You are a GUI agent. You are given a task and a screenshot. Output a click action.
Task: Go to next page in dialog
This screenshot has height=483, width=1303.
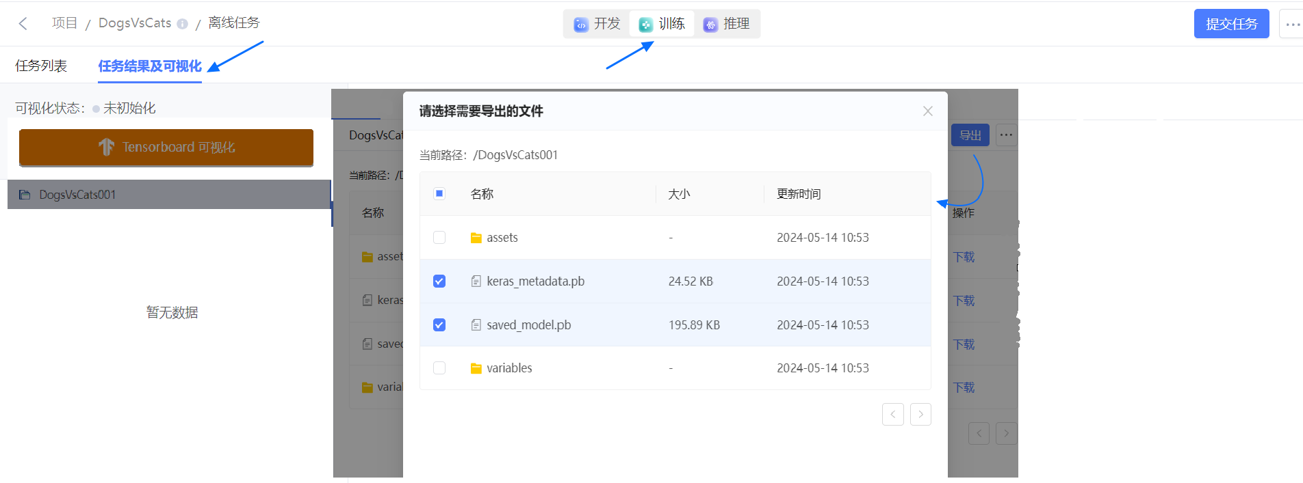point(920,415)
